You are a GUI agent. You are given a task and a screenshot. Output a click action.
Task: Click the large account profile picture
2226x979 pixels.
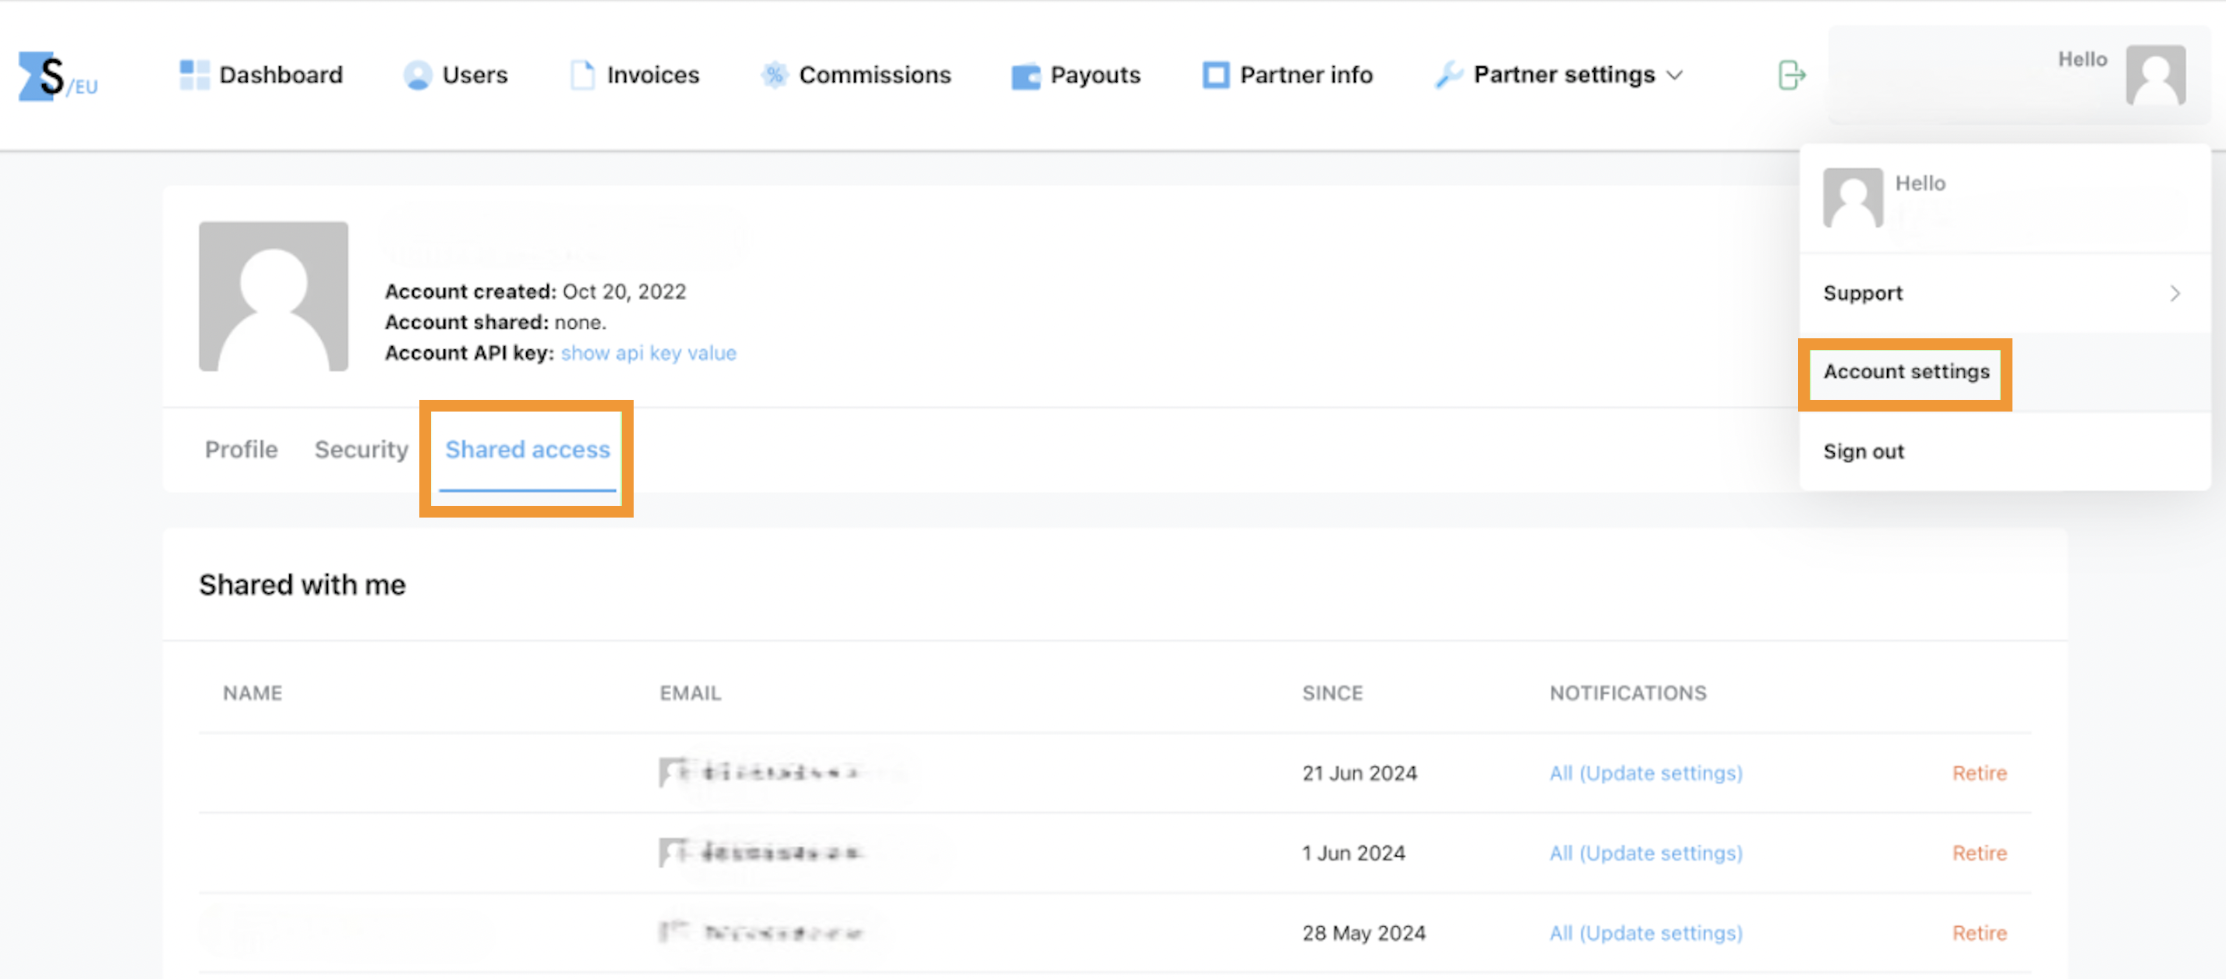[273, 296]
